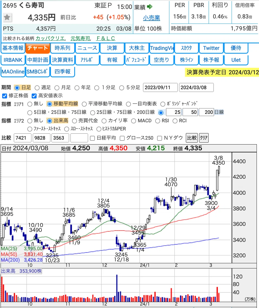Open the アナレポ tab
The image size is (259, 308).
pos(87,60)
